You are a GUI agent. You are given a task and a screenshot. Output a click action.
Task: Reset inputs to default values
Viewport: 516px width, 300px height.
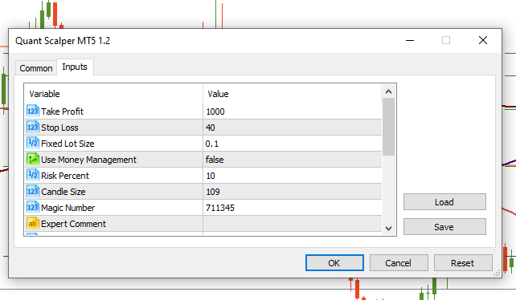point(463,263)
